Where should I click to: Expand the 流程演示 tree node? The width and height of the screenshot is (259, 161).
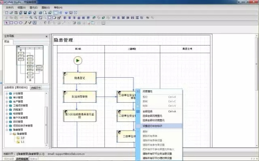coord(7,109)
